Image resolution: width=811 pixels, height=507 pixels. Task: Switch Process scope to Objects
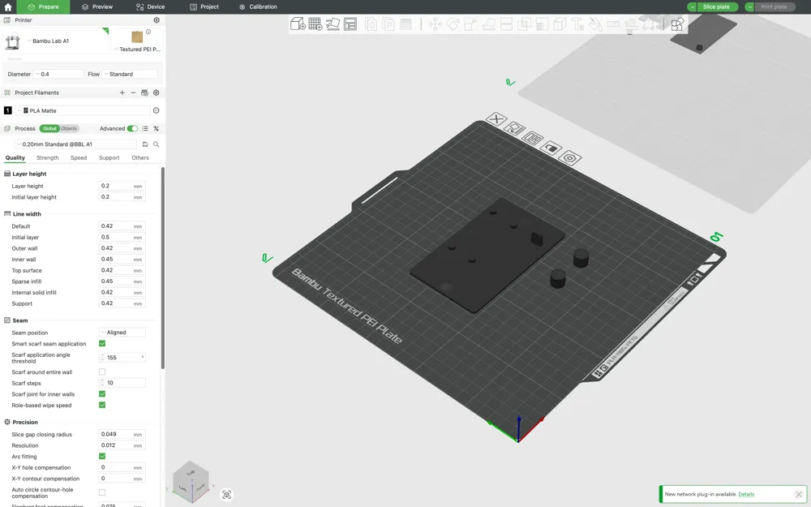point(69,128)
